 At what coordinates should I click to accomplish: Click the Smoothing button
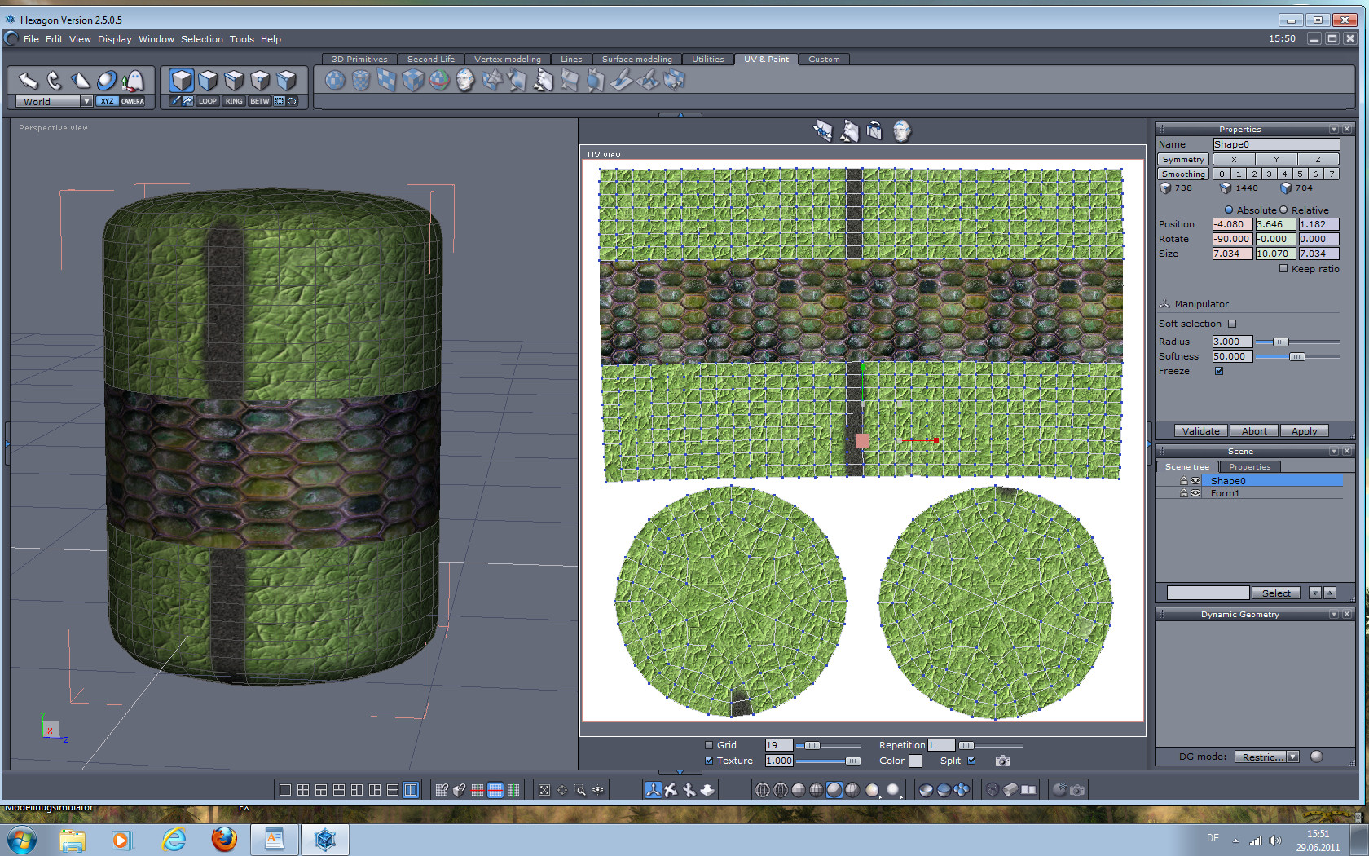(1182, 174)
